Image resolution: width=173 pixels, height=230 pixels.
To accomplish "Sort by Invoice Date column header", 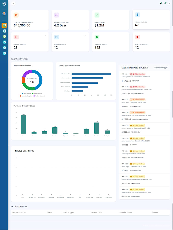I will (x=96, y=212).
